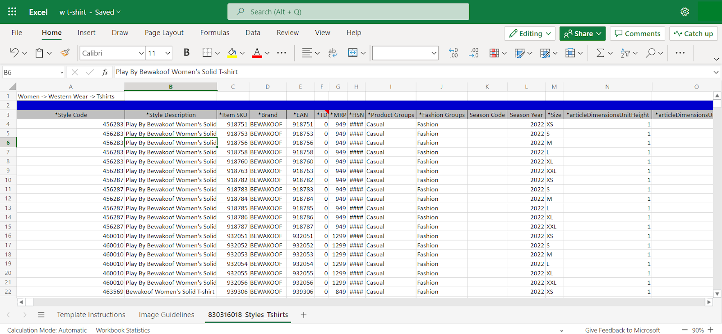Open the Settings gear
The height and width of the screenshot is (334, 722).
coord(685,12)
